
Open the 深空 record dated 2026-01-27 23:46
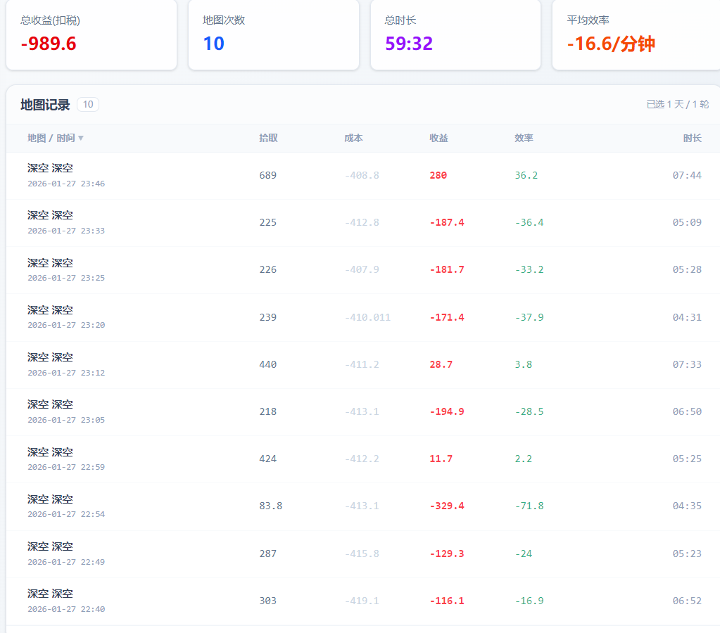pyautogui.click(x=66, y=175)
